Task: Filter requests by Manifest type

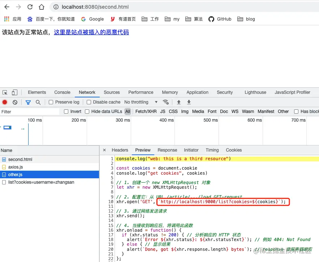Action: click(266, 112)
